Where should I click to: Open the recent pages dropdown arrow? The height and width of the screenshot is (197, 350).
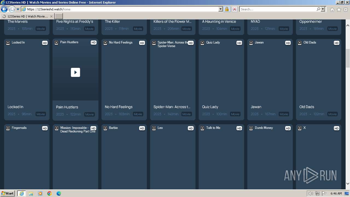tap(18, 9)
